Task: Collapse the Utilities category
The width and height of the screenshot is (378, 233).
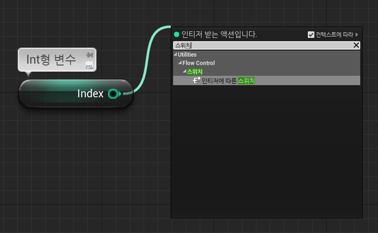Action: (x=175, y=54)
